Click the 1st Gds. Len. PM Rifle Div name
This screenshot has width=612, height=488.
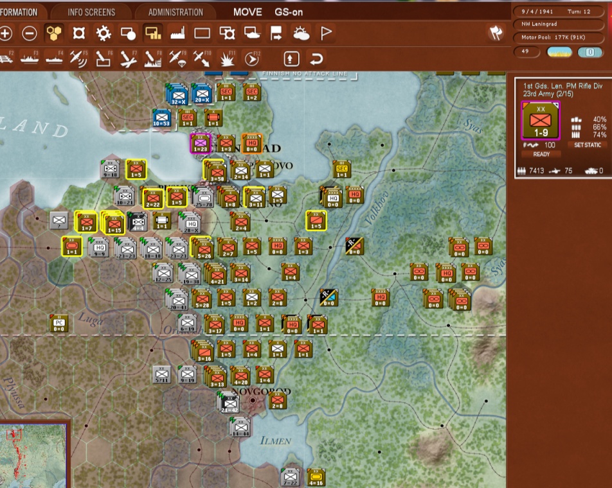(563, 86)
